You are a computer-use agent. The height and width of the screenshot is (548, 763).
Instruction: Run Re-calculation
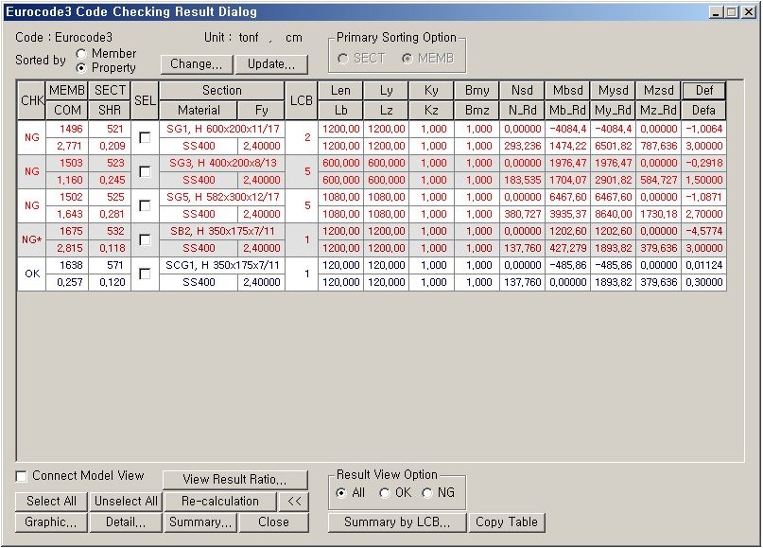[220, 502]
